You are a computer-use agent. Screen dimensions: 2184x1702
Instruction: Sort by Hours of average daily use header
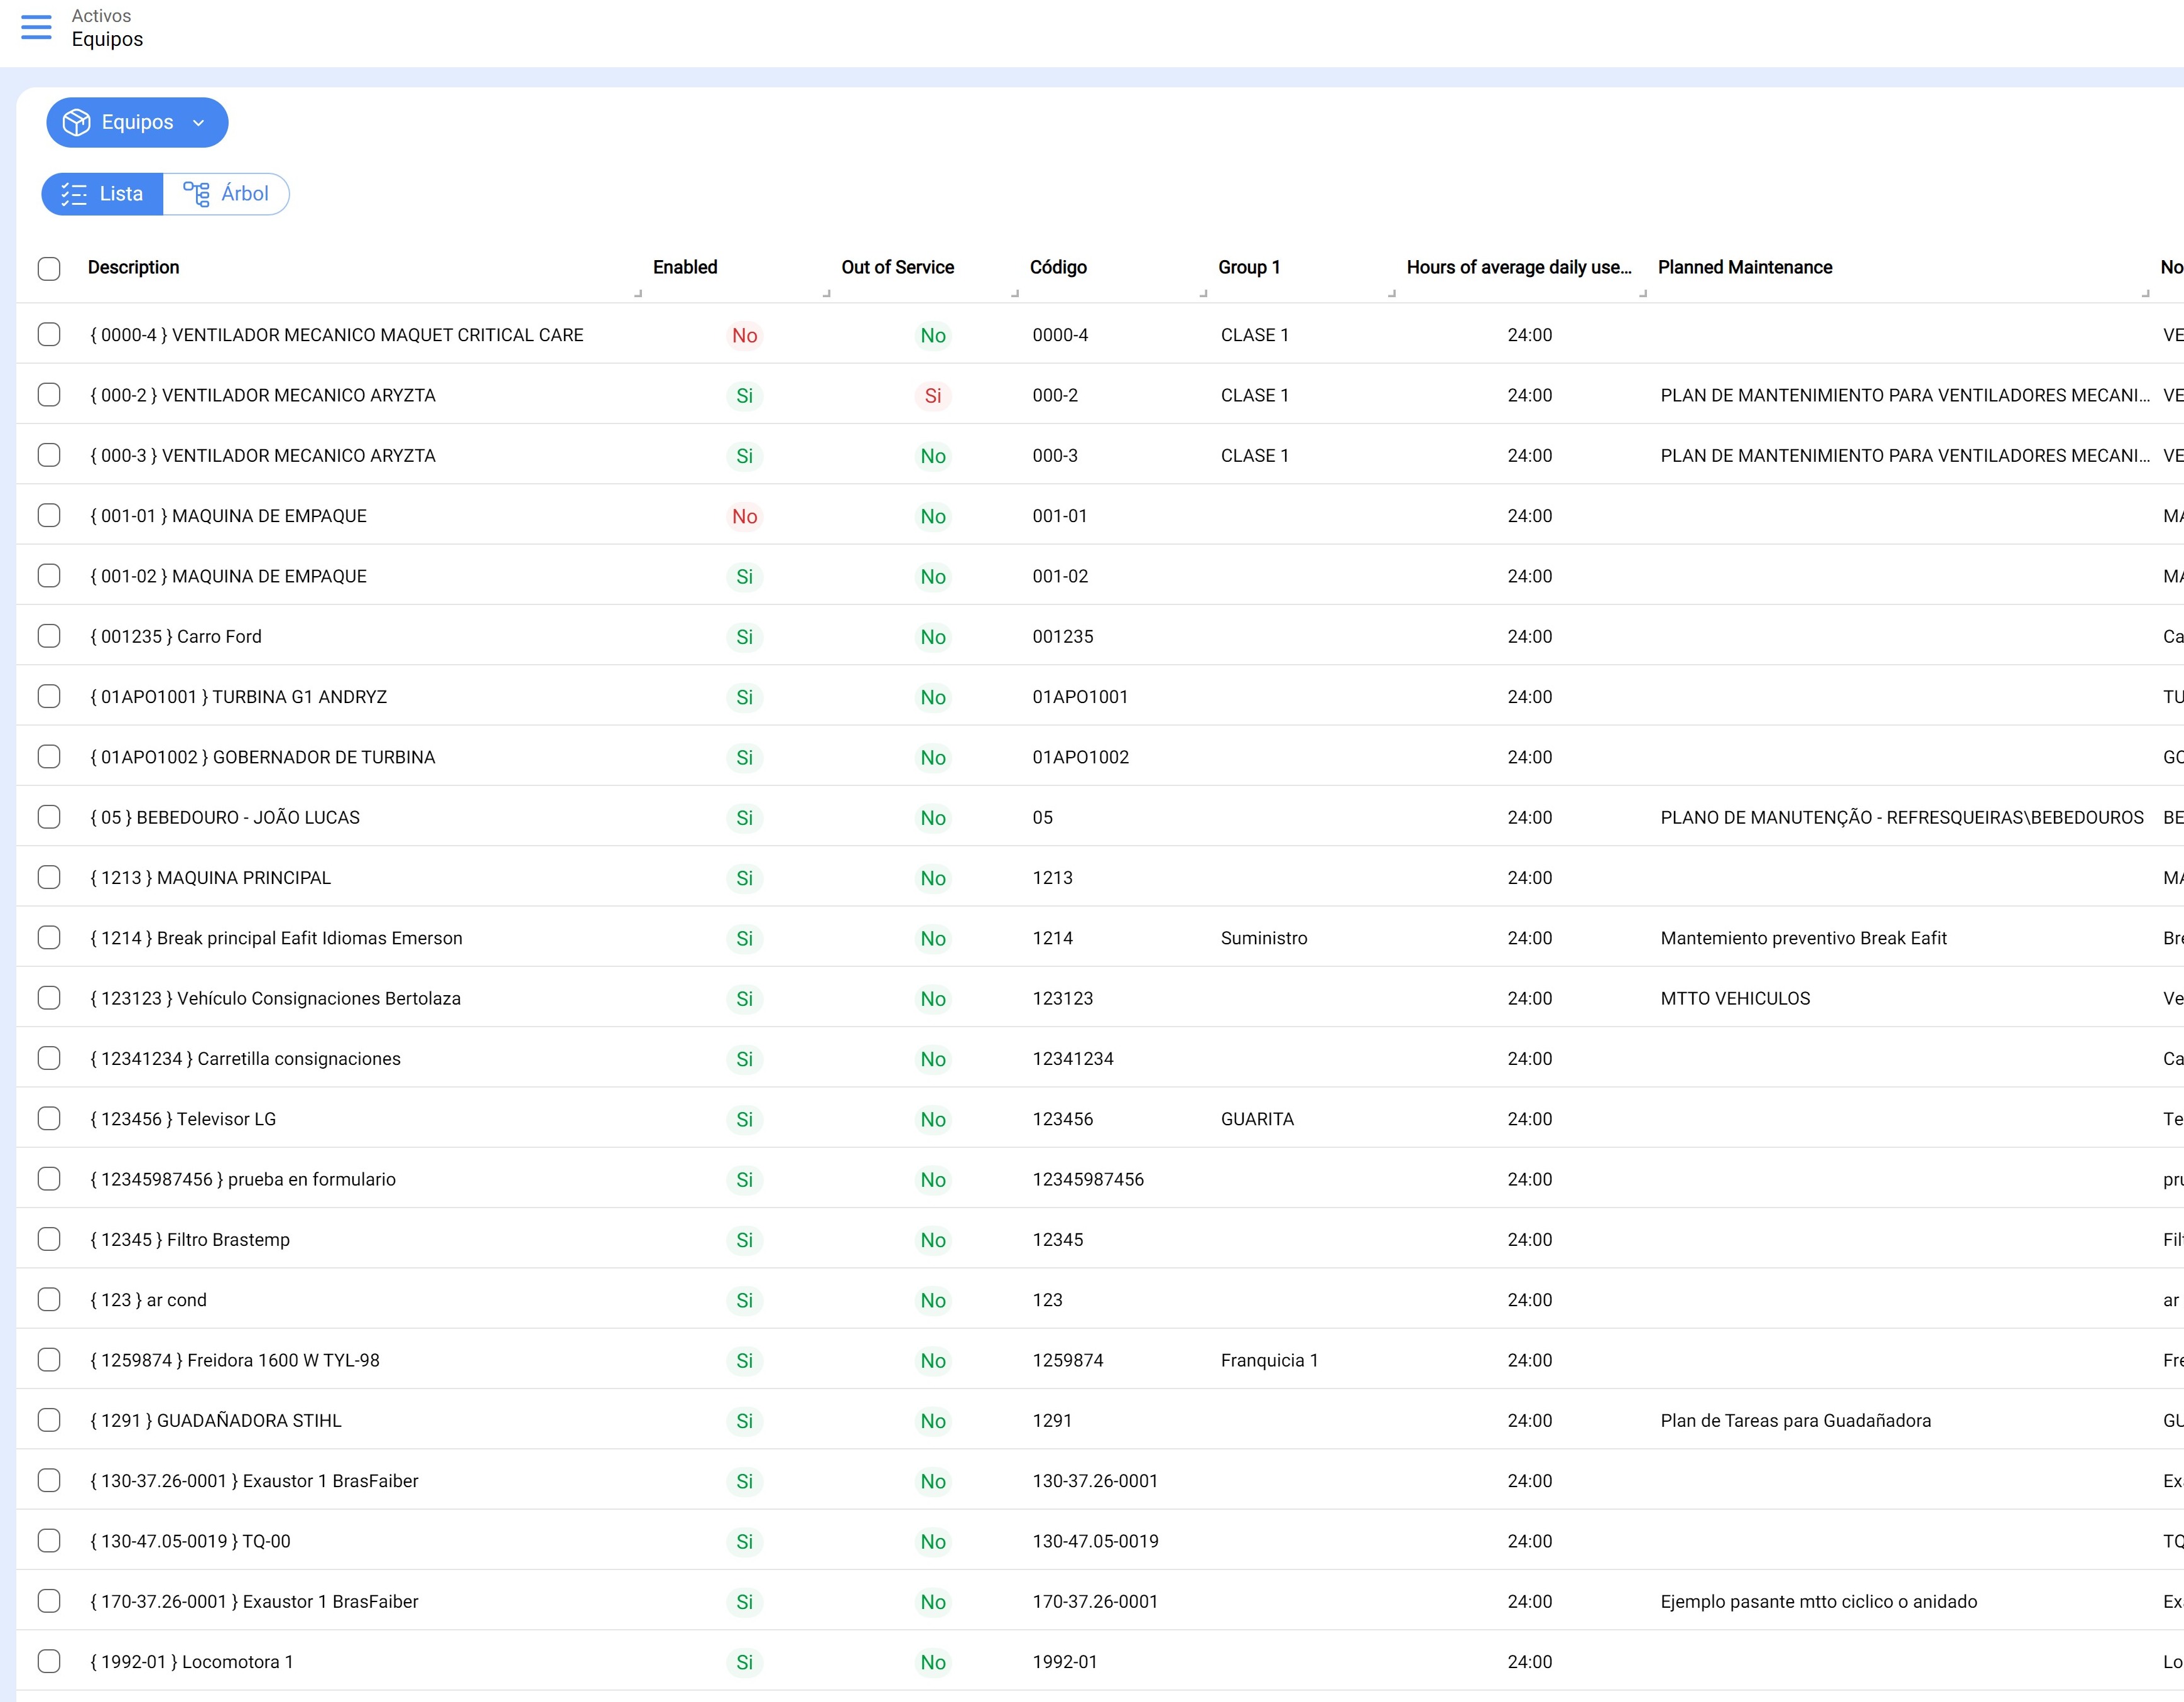pyautogui.click(x=1519, y=267)
